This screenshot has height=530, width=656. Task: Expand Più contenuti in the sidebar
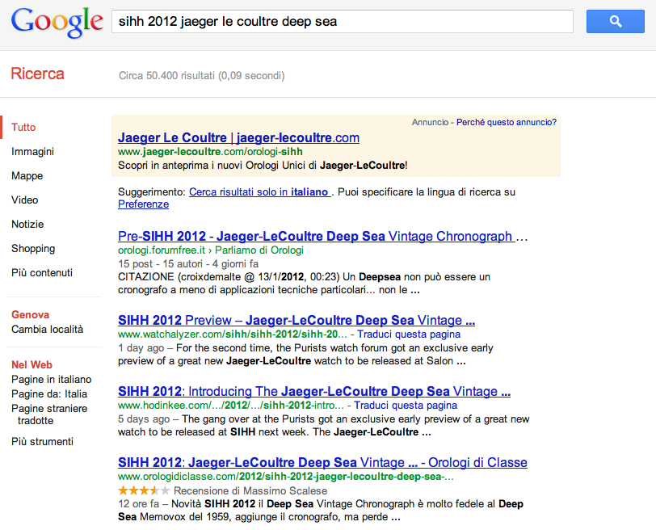[42, 272]
